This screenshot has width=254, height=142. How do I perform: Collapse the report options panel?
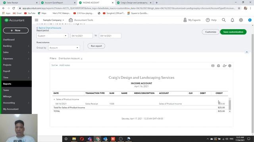pyautogui.click(x=247, y=52)
